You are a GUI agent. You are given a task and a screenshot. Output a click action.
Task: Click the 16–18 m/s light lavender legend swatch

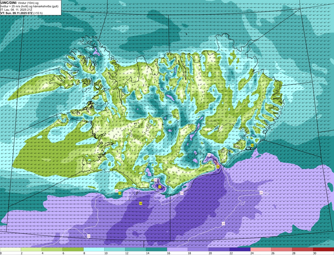click(x=177, y=249)
